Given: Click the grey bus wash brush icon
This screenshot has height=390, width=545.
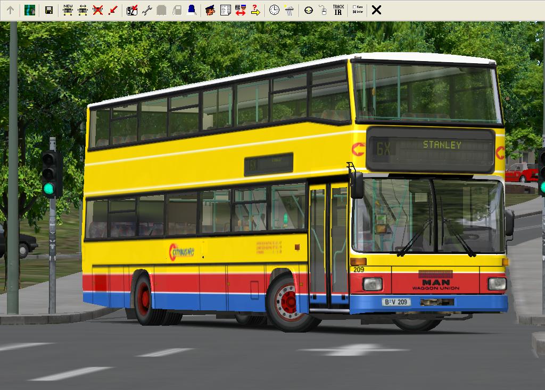Looking at the screenshot, I should pyautogui.click(x=162, y=10).
